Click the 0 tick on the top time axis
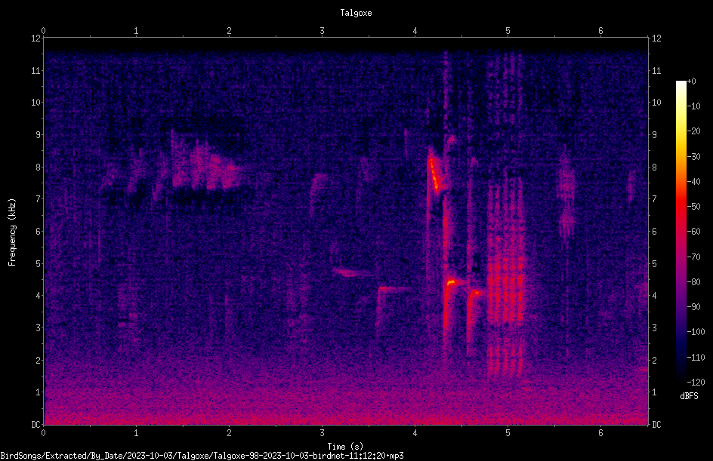This screenshot has width=713, height=461. 43,31
